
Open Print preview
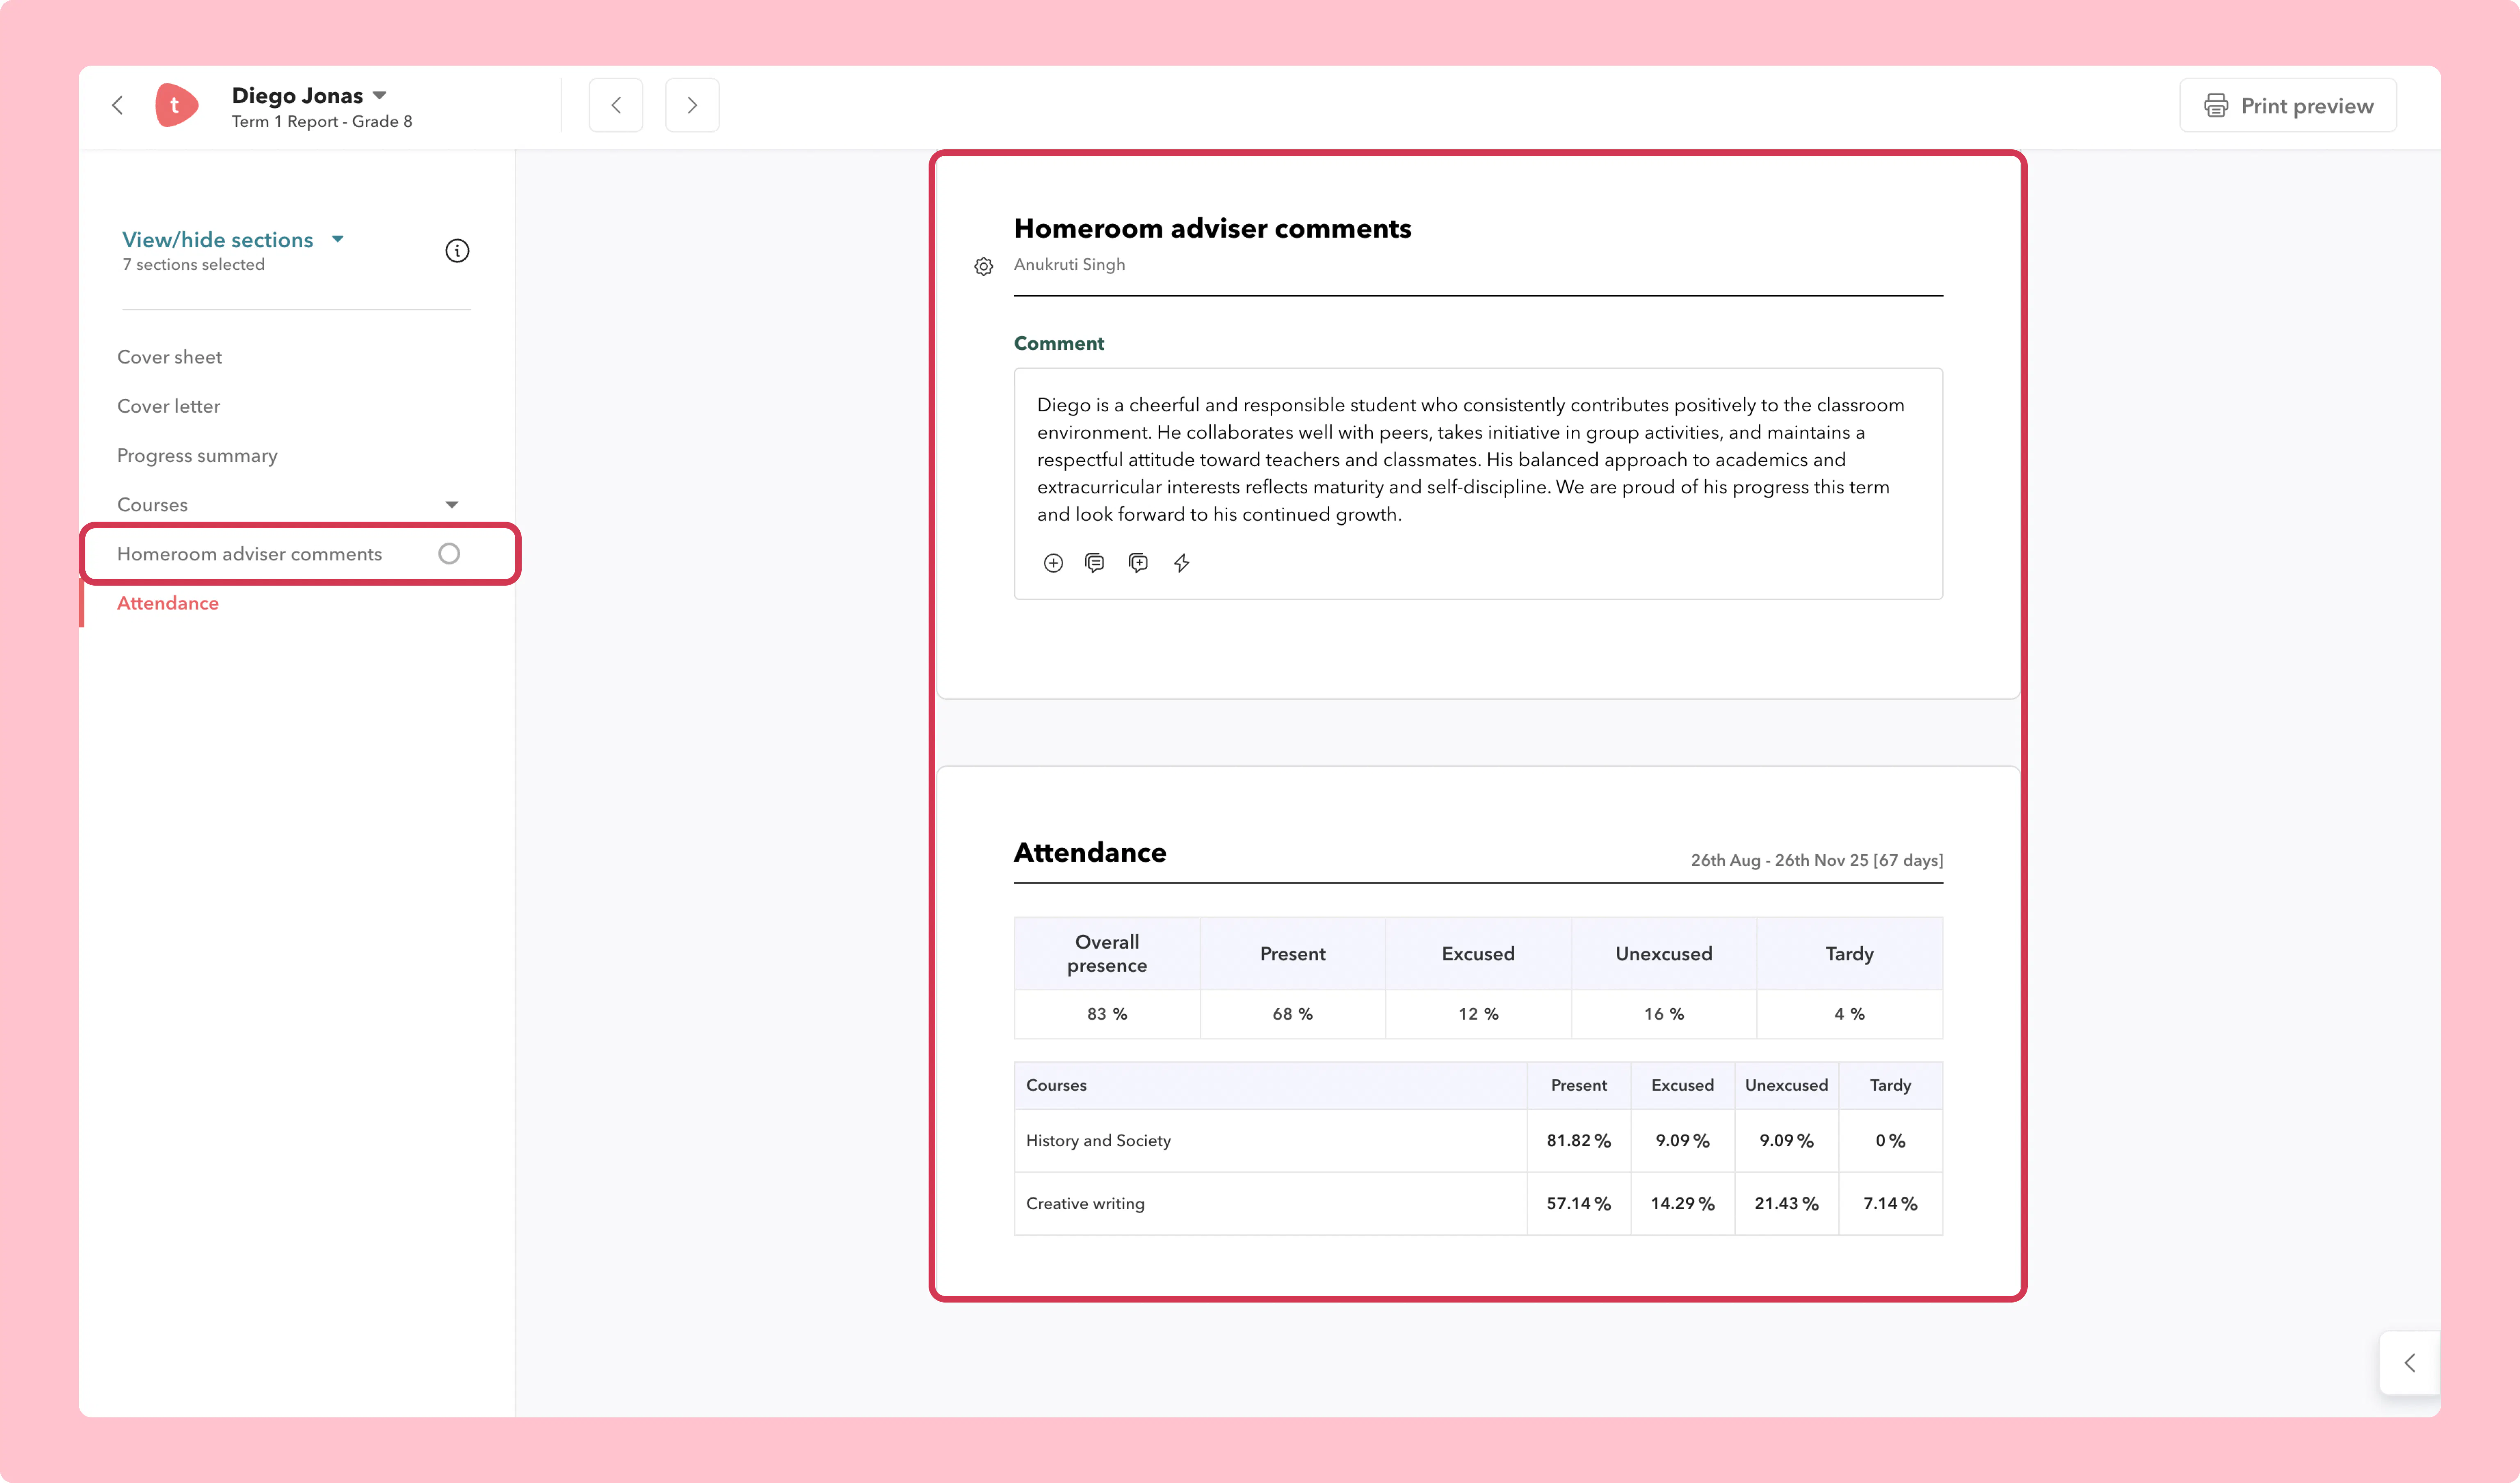pyautogui.click(x=2288, y=106)
